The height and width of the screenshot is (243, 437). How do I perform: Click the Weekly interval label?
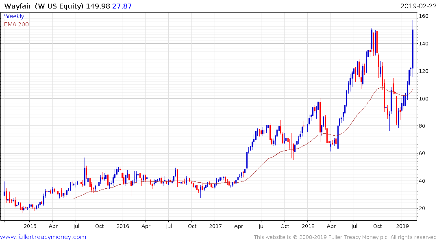[x=14, y=16]
